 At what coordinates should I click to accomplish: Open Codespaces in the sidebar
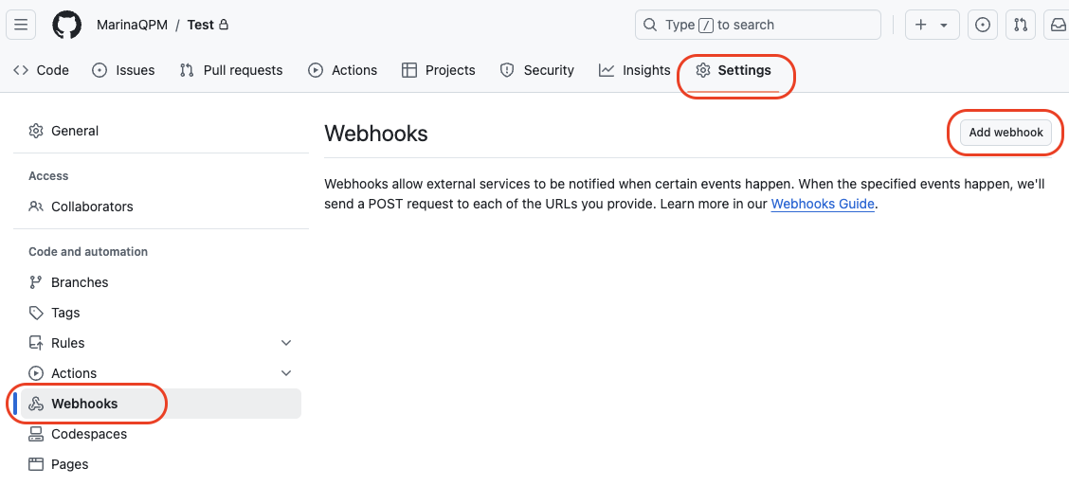coord(88,434)
